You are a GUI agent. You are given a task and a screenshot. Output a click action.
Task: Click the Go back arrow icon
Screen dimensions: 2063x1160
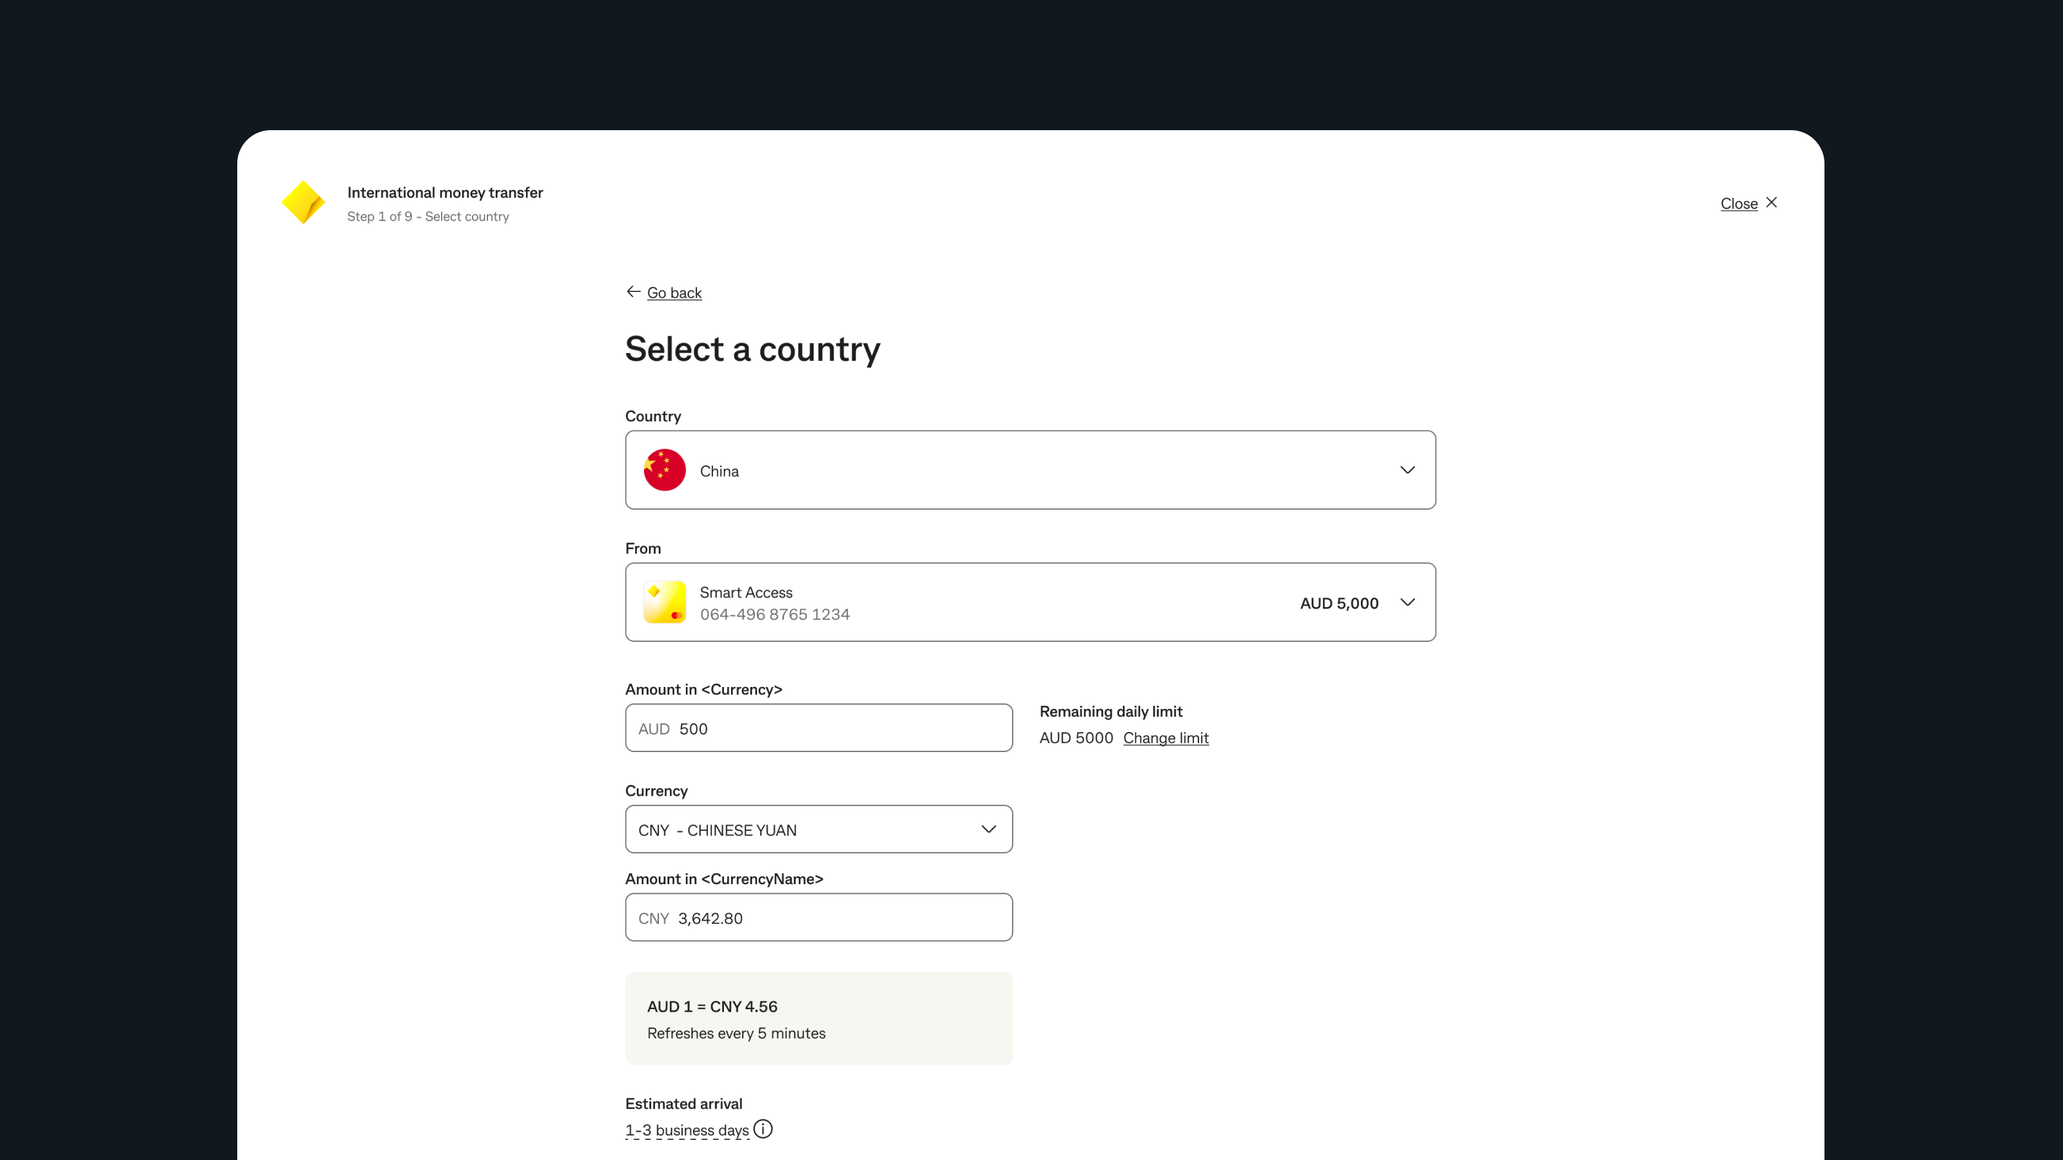(x=632, y=291)
